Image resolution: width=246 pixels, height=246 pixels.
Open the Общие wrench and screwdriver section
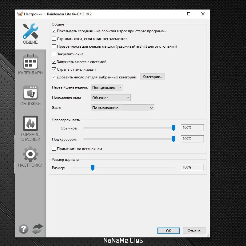[x=30, y=34]
